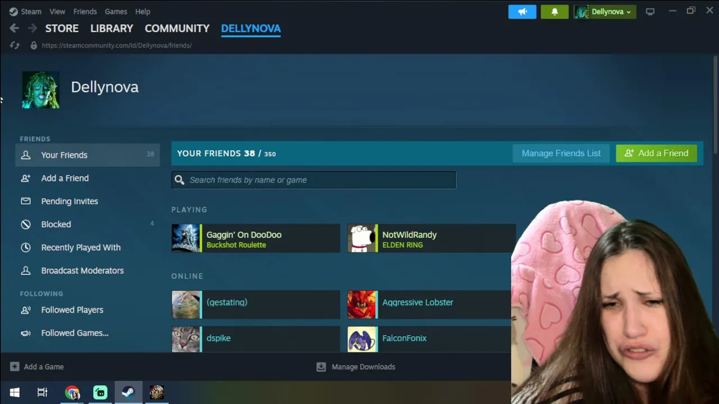Go forward with the forward arrow
Image resolution: width=719 pixels, height=404 pixels.
tap(33, 28)
